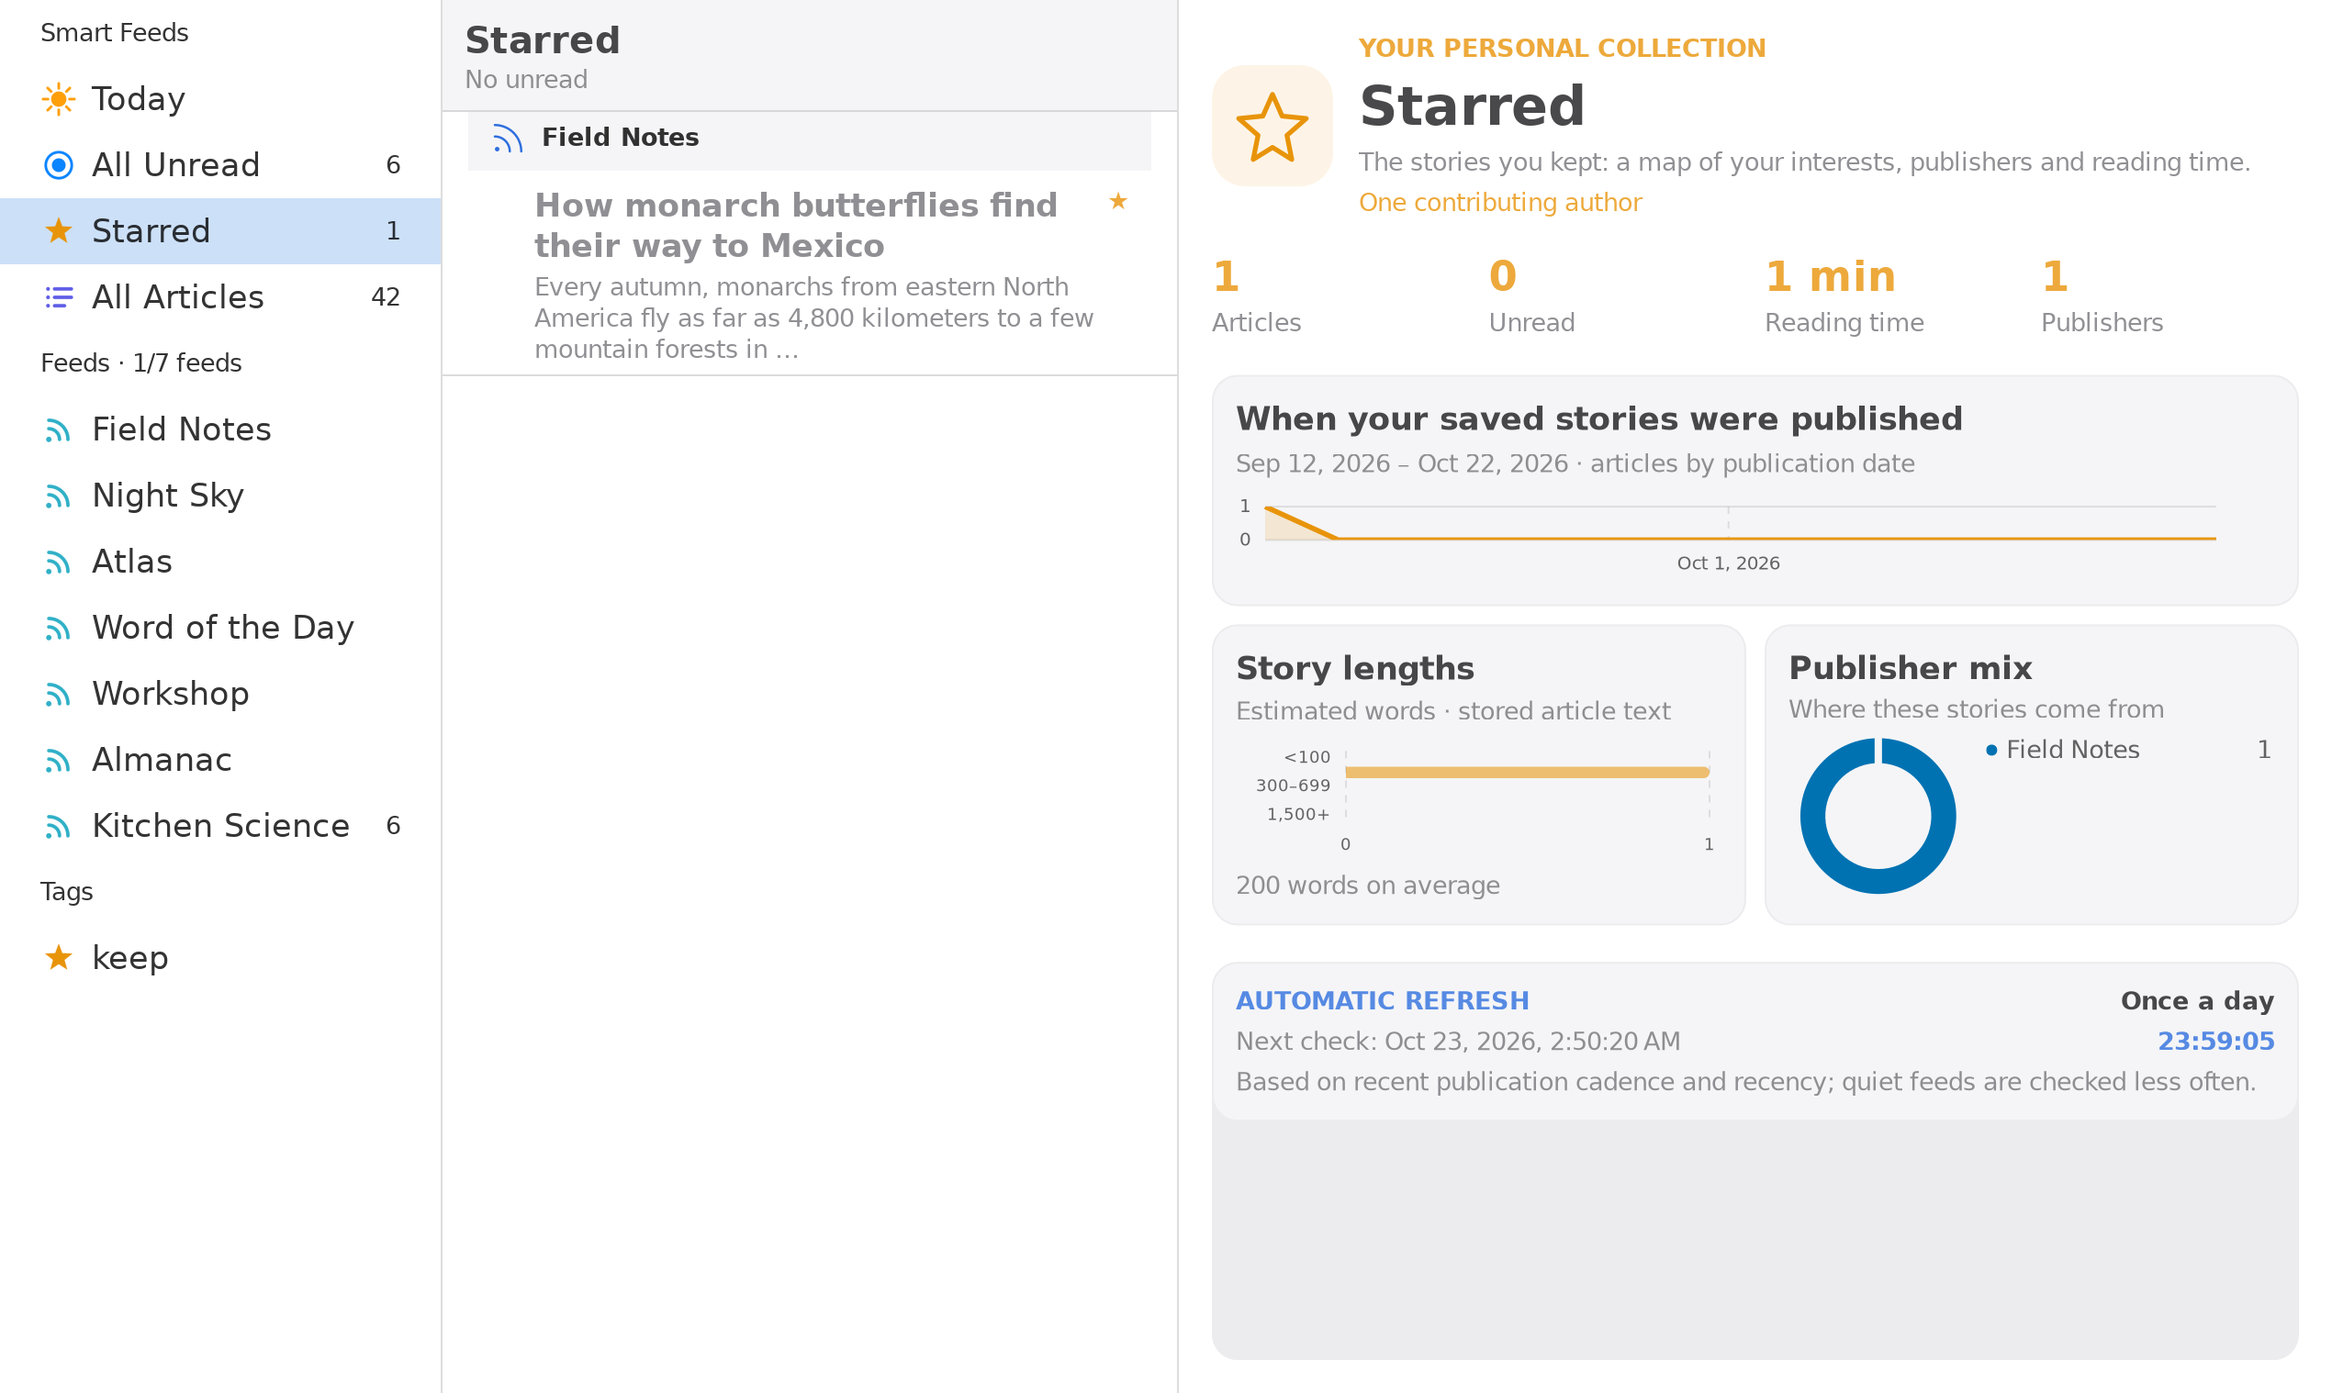The width and height of the screenshot is (2332, 1393).
Task: Collapse the Feeds section header
Action: coord(140,363)
